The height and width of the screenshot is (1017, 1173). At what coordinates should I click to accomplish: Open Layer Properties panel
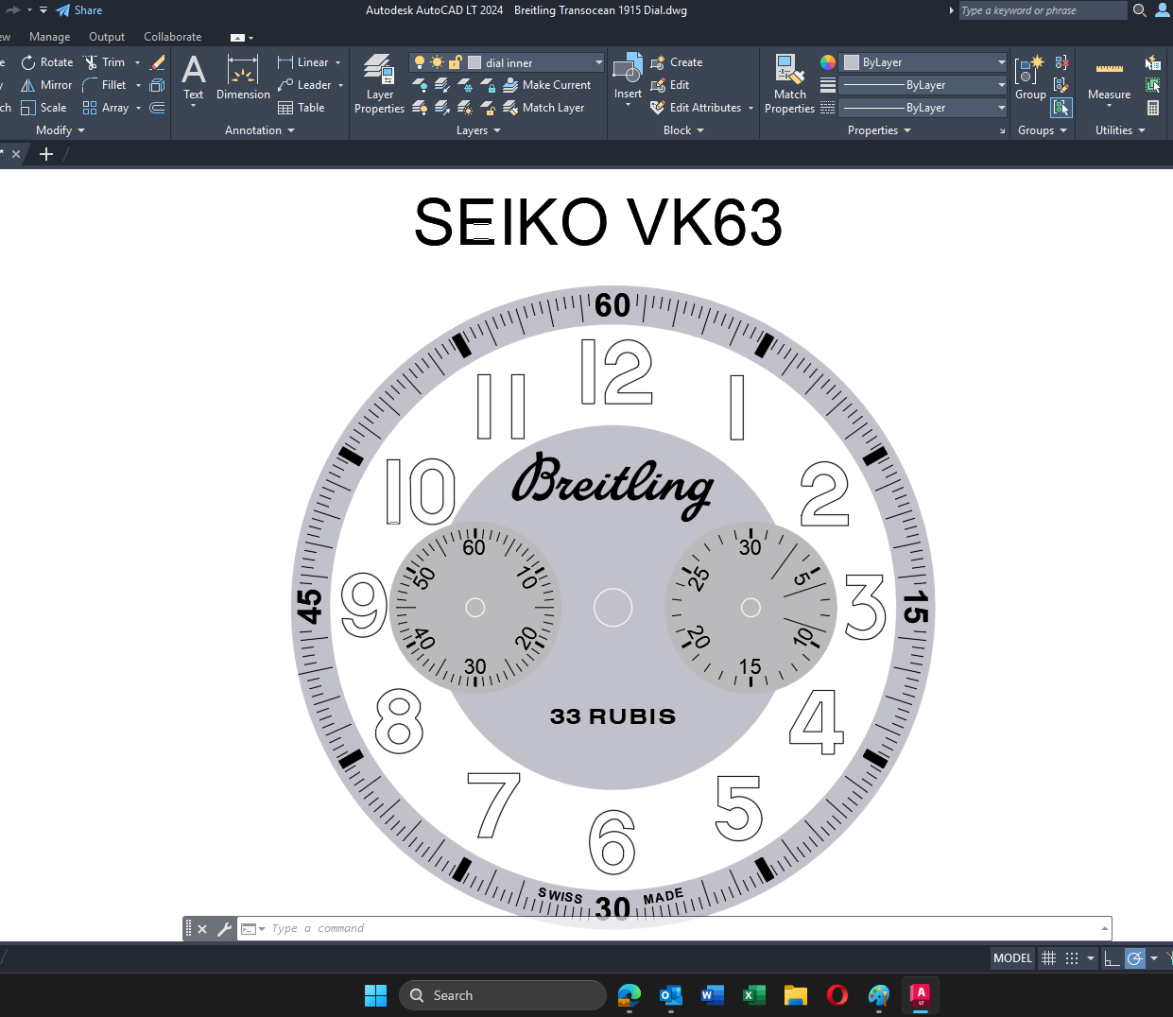pyautogui.click(x=379, y=84)
